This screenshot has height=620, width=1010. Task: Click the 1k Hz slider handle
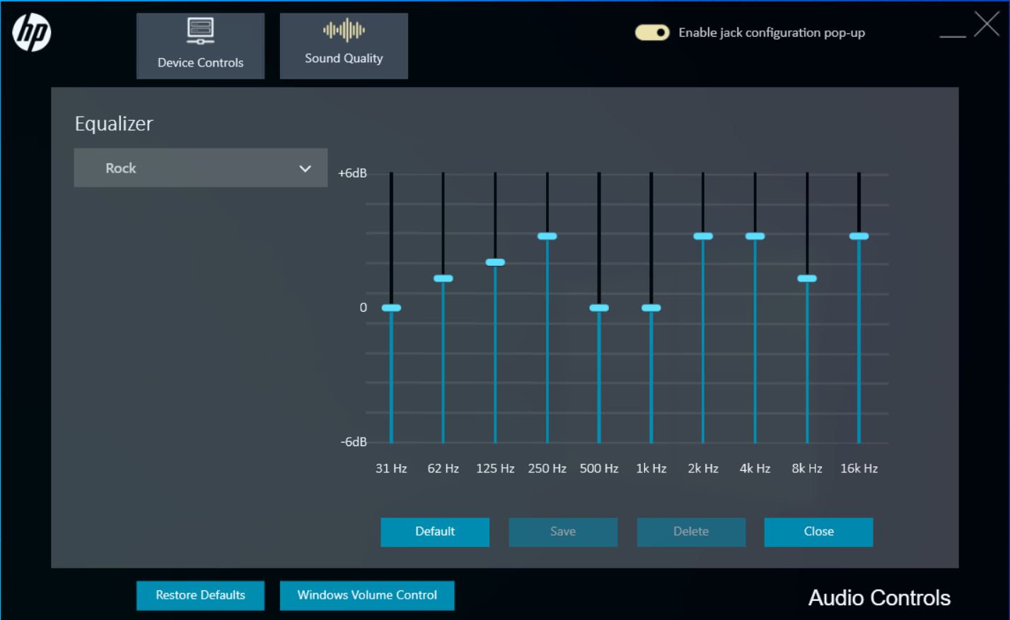pos(651,308)
